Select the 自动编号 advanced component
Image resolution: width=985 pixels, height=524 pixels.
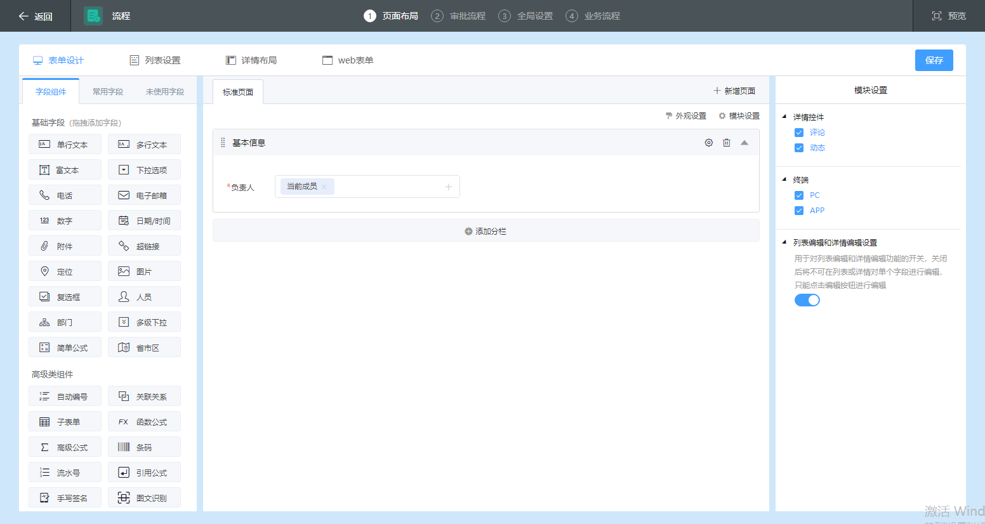pos(65,396)
